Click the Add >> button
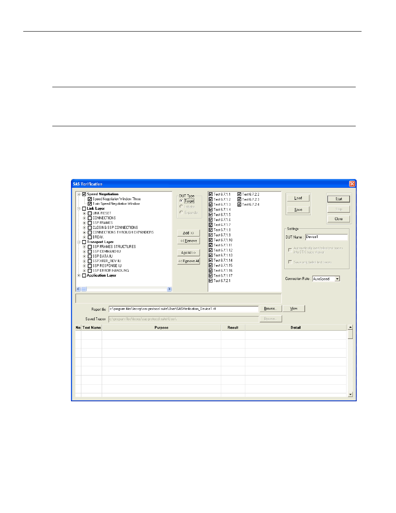 click(188, 233)
